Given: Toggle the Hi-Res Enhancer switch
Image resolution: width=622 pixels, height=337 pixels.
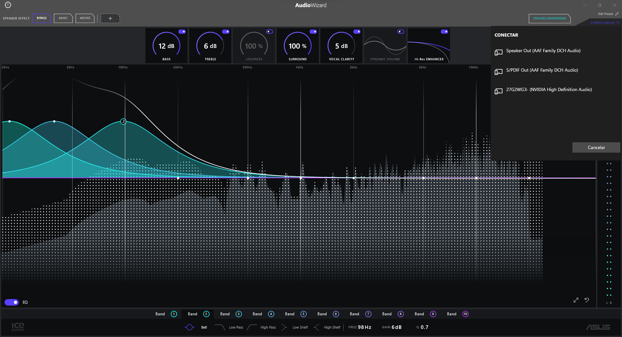Looking at the screenshot, I should pyautogui.click(x=444, y=31).
